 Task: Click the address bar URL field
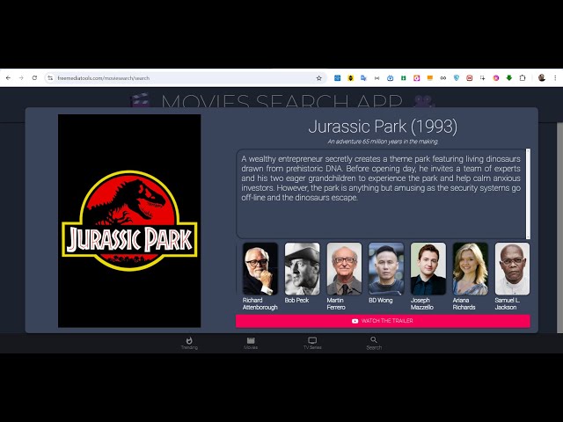[176, 77]
